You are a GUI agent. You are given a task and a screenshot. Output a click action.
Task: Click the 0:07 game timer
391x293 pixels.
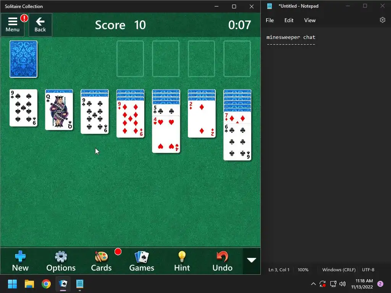click(239, 25)
